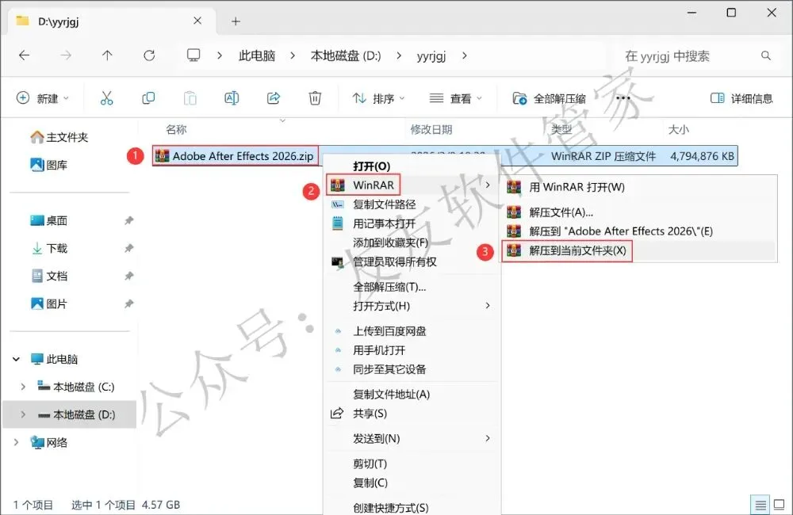The image size is (793, 515).
Task: Select 解压文件(A)... in submenu
Action: 561,212
